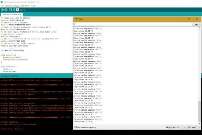The height and width of the screenshot is (135, 202).
Task: Click the highlighted Save sketch icon
Action: coord(18,10)
